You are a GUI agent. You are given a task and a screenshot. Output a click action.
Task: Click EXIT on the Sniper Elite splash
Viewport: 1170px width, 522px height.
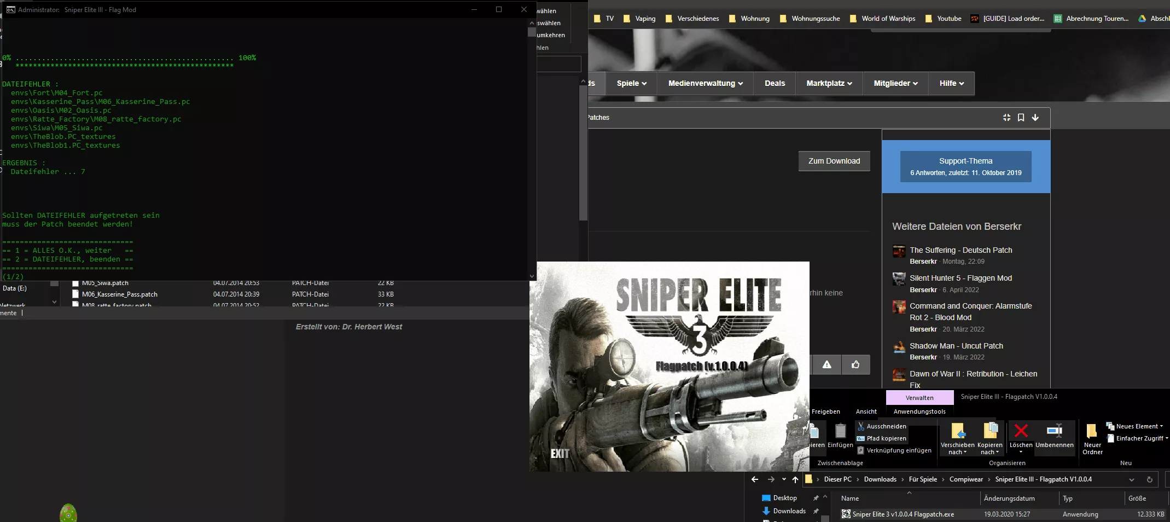tap(560, 454)
